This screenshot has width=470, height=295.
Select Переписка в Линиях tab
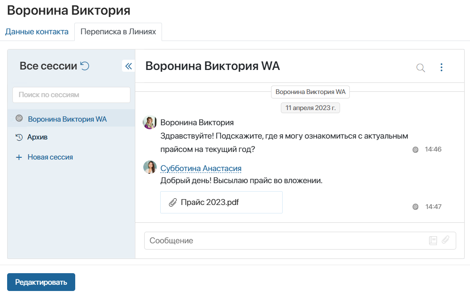click(x=118, y=32)
